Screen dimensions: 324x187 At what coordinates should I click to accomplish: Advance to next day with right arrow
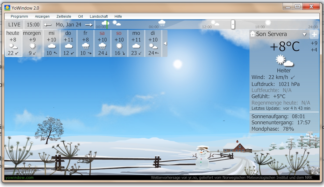pyautogui.click(x=89, y=25)
